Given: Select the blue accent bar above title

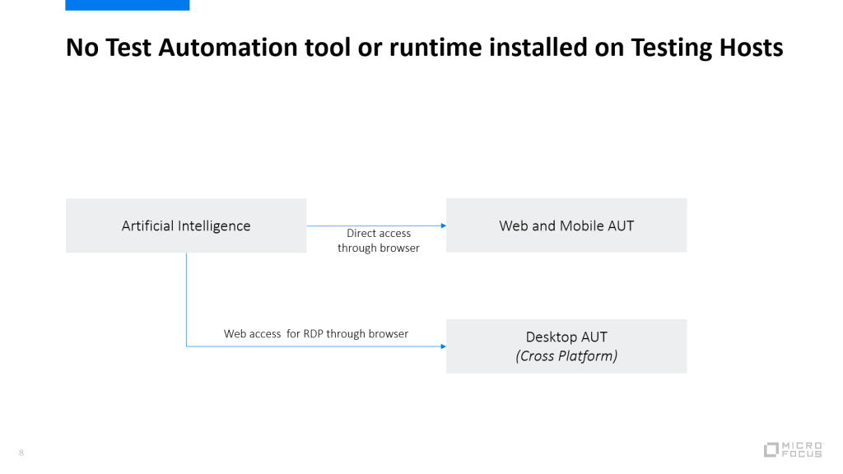Looking at the screenshot, I should pyautogui.click(x=127, y=5).
